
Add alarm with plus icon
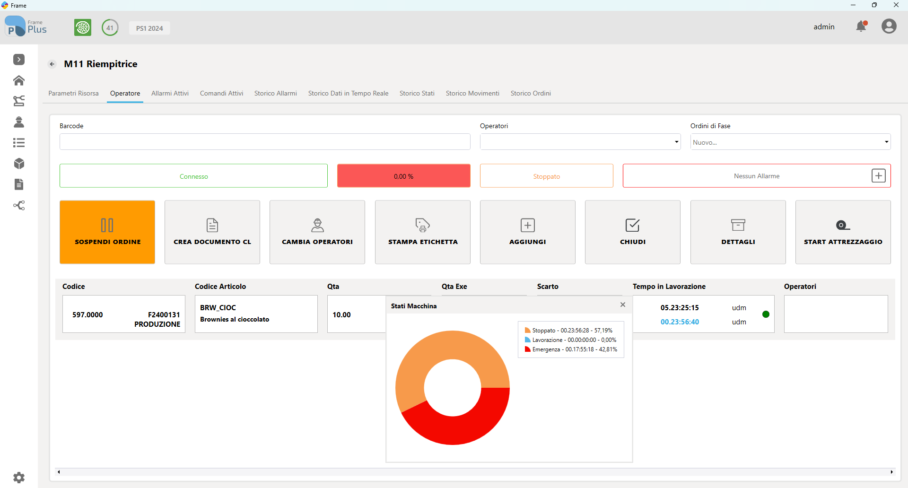coord(878,176)
